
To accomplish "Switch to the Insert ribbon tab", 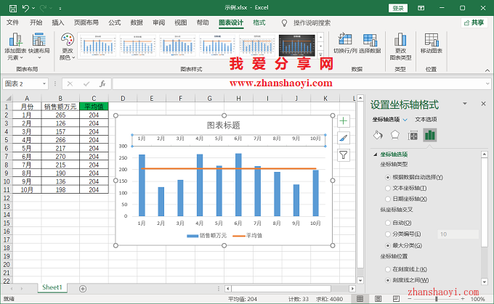I will point(58,22).
